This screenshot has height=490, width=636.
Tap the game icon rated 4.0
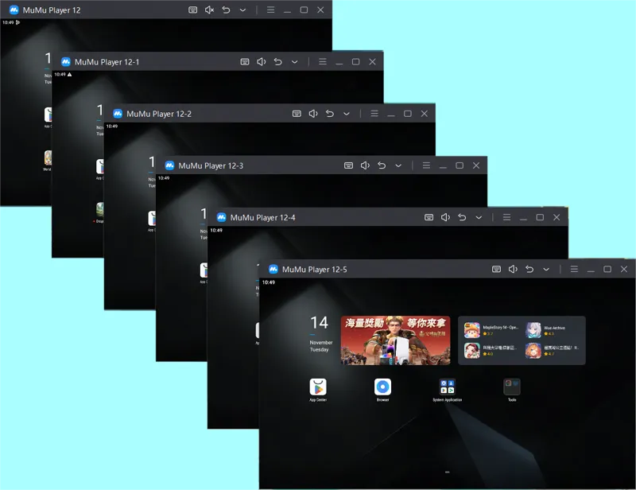471,351
